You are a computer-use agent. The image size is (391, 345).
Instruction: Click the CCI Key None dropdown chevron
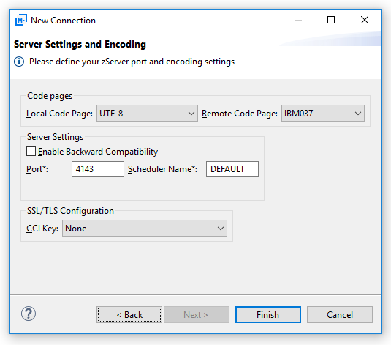pyautogui.click(x=221, y=229)
